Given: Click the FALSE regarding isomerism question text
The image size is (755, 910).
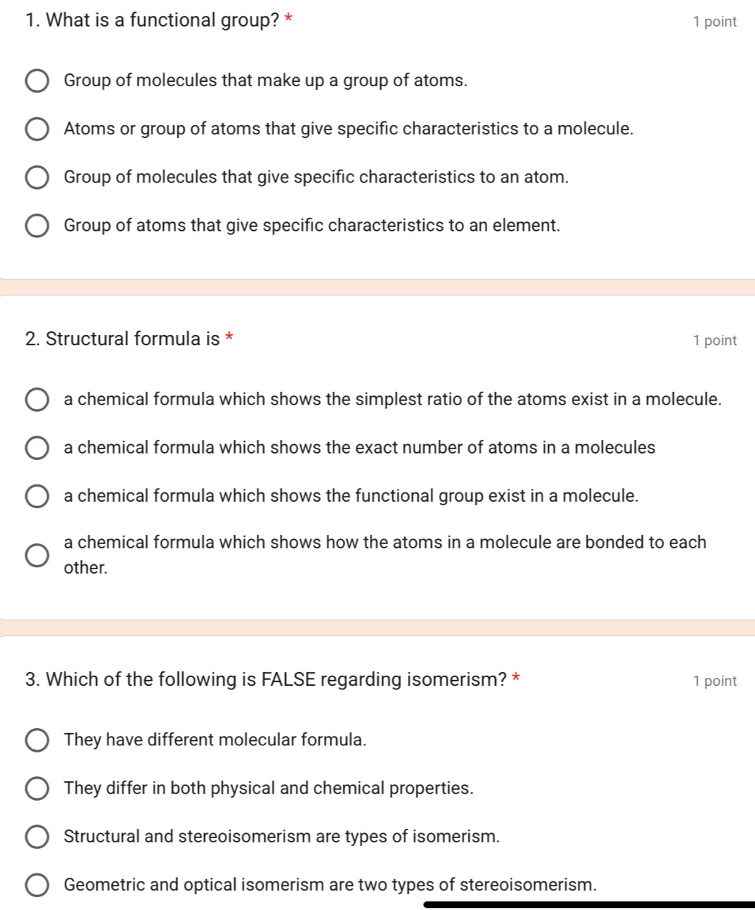Looking at the screenshot, I should coord(266,679).
